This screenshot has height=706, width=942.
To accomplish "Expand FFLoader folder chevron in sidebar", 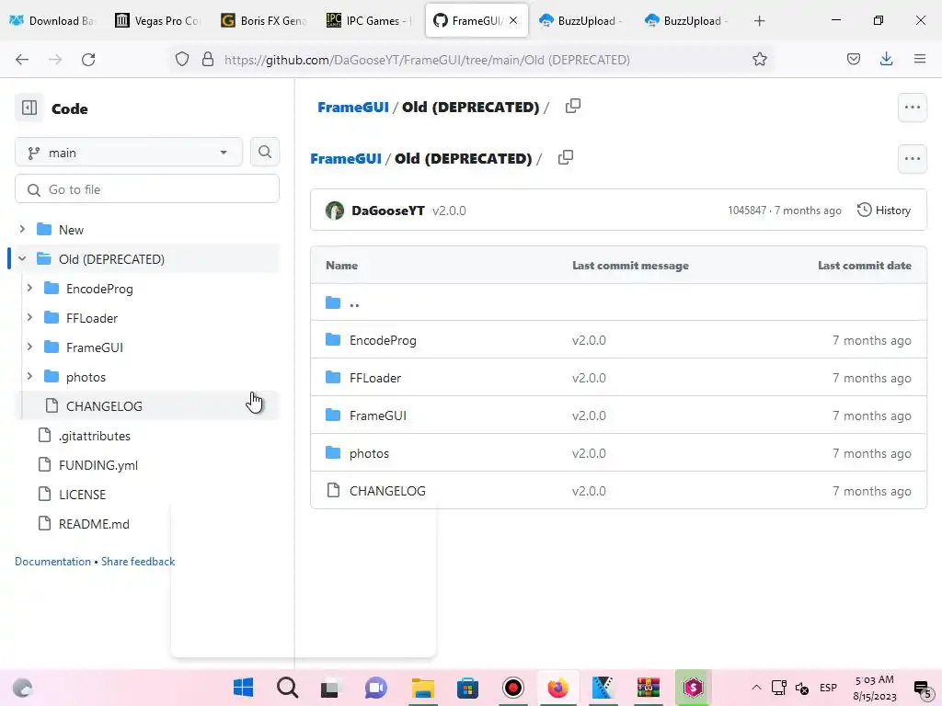I will [29, 317].
